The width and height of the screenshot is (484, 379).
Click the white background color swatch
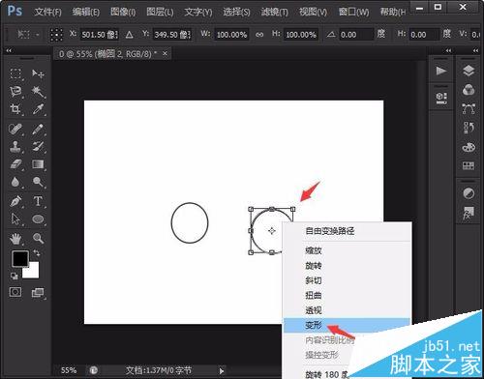click(x=33, y=272)
